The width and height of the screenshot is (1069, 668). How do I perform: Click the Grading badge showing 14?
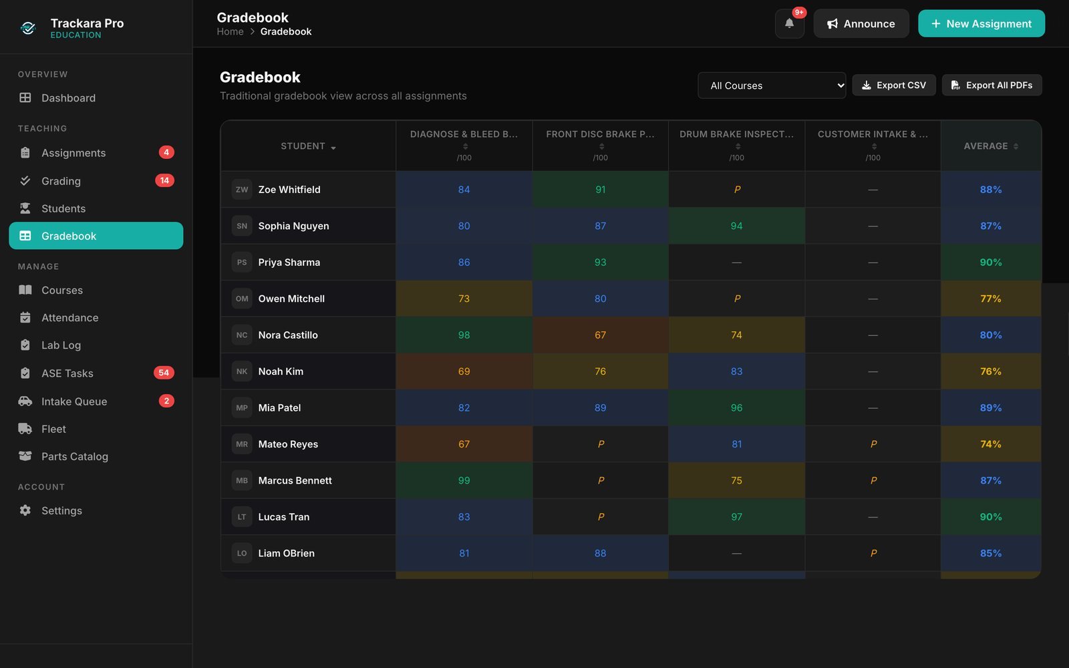(164, 180)
